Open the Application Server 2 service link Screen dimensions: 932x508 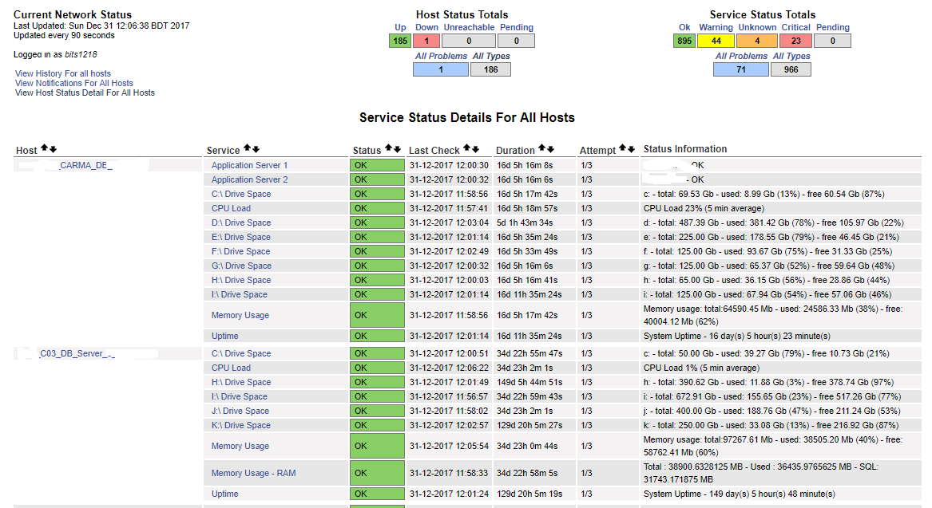pyautogui.click(x=250, y=179)
